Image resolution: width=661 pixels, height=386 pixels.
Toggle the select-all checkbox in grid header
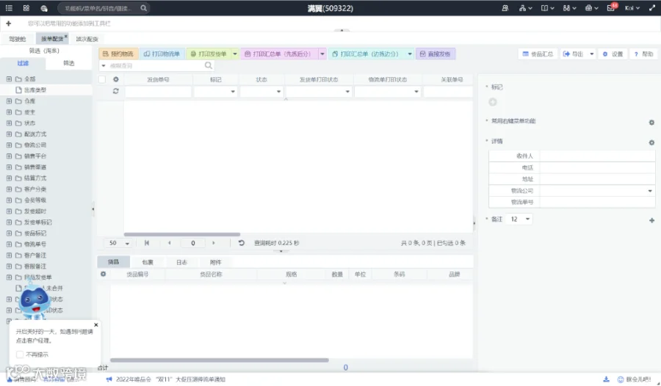[x=102, y=79]
